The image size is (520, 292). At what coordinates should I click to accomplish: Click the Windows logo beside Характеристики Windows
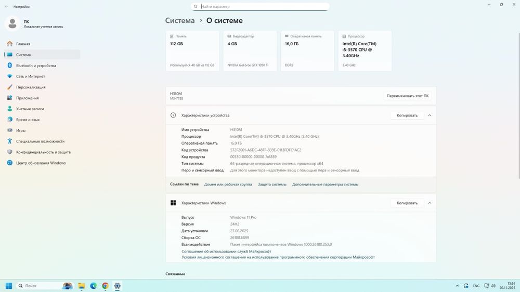173,203
